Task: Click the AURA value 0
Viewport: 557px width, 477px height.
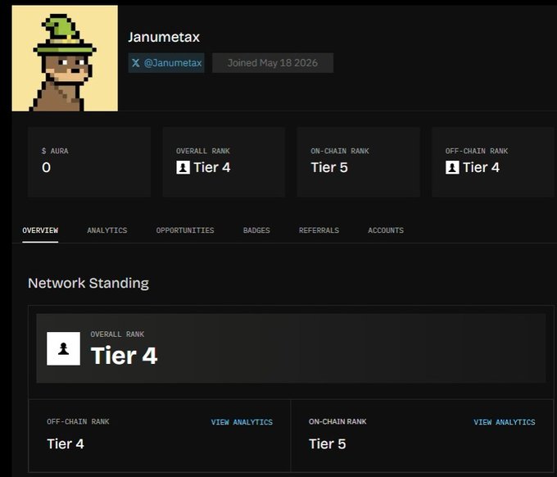Action: pos(46,167)
